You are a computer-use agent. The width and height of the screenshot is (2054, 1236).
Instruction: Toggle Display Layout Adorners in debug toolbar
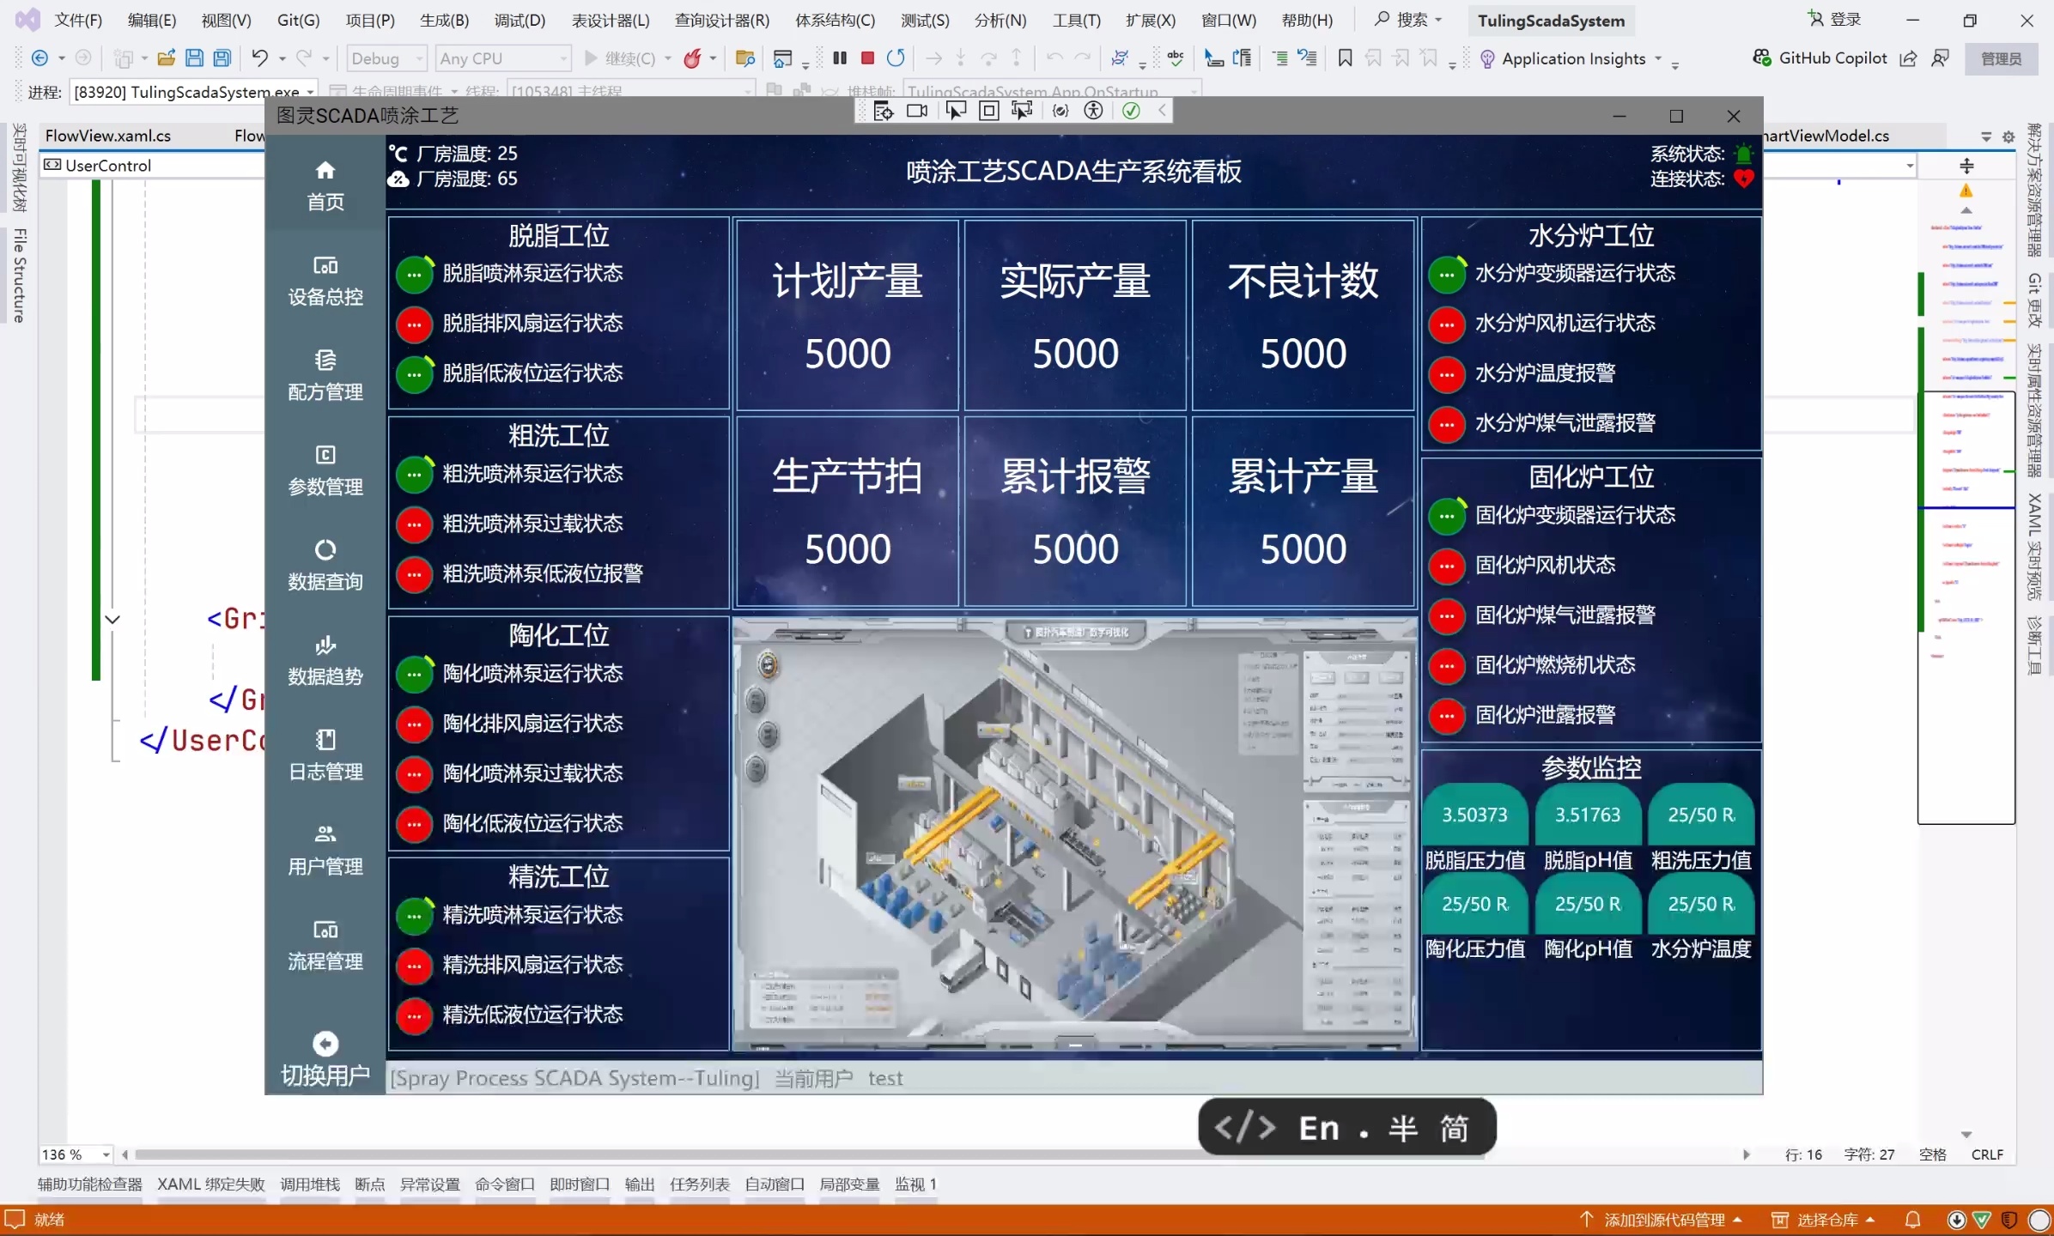coord(988,111)
